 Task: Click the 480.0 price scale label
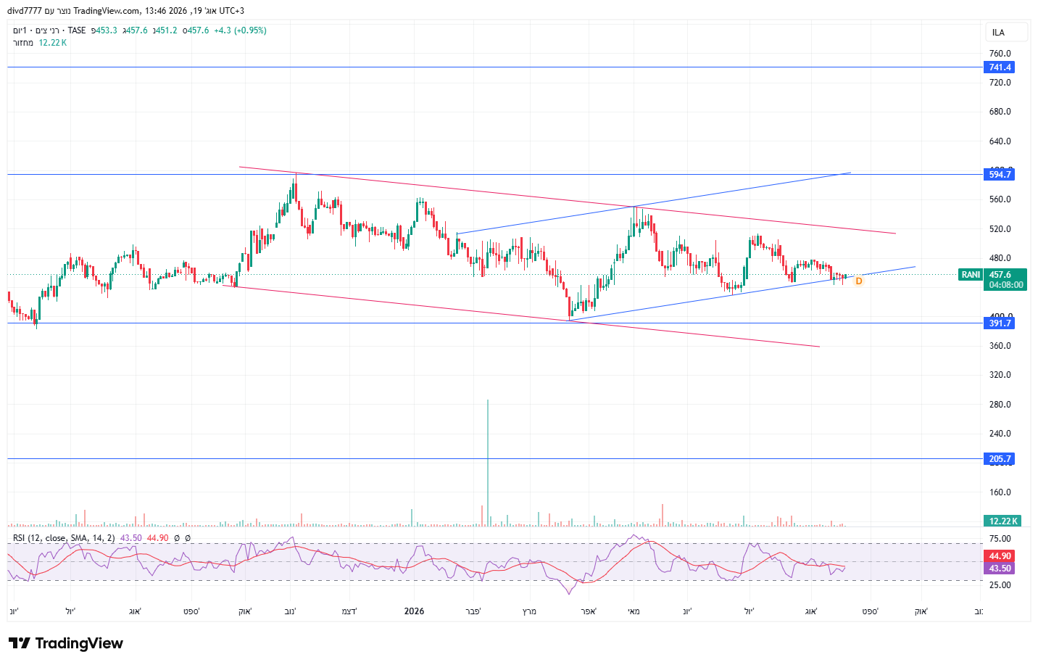click(1000, 258)
